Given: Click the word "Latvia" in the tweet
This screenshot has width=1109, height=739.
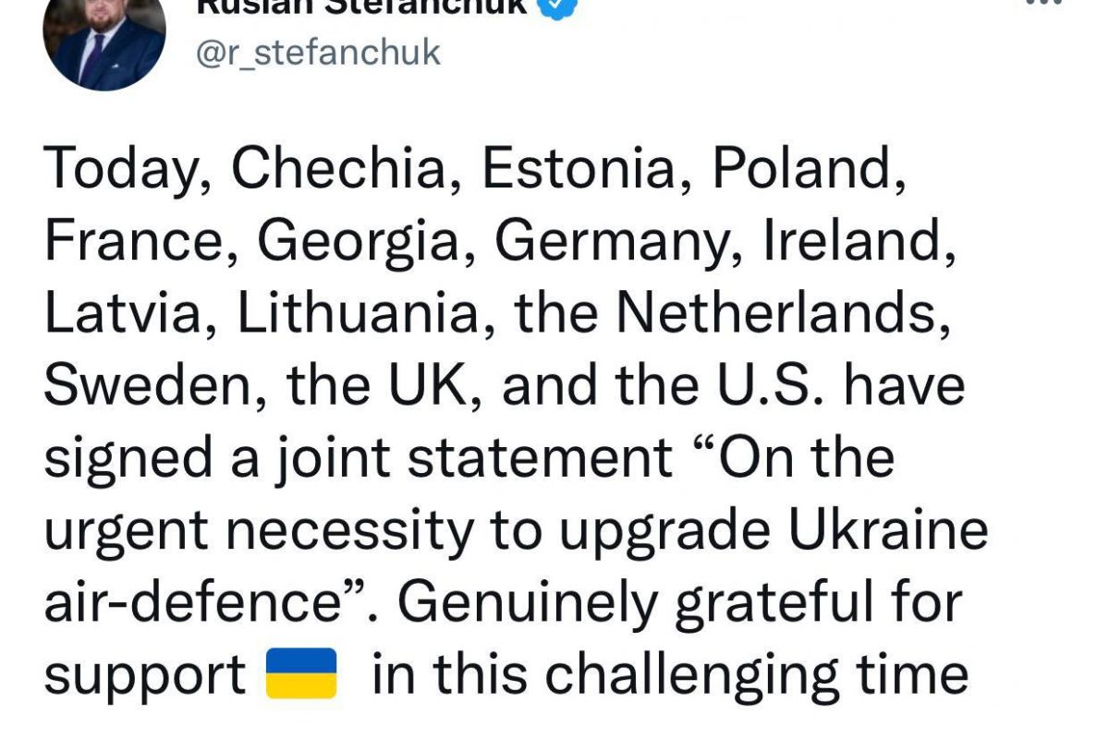Looking at the screenshot, I should pyautogui.click(x=124, y=313).
